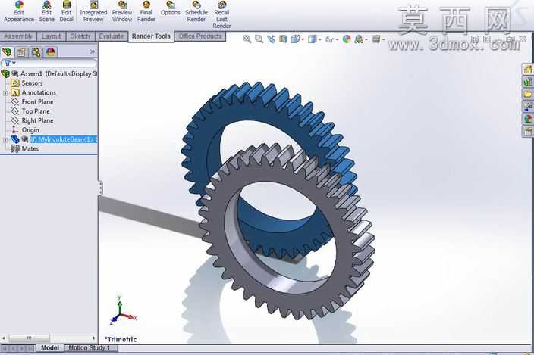
Task: Select Assem1 root tree item
Action: [x=49, y=73]
